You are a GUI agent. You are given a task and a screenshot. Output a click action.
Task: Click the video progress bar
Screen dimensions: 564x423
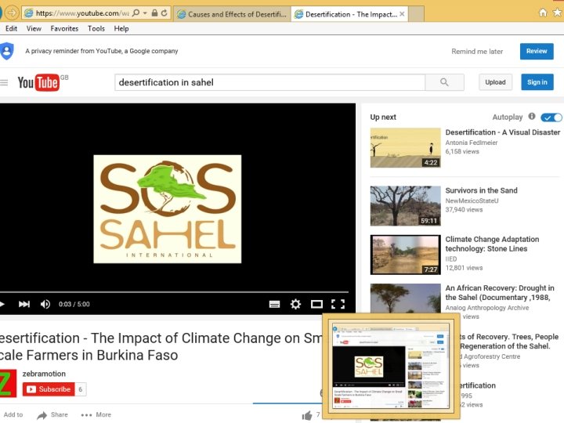click(174, 291)
